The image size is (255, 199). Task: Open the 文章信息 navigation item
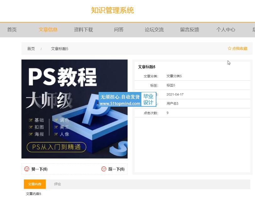(48, 30)
